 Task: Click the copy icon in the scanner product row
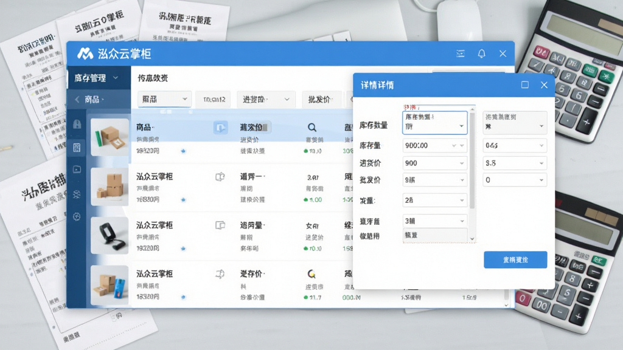(220, 225)
